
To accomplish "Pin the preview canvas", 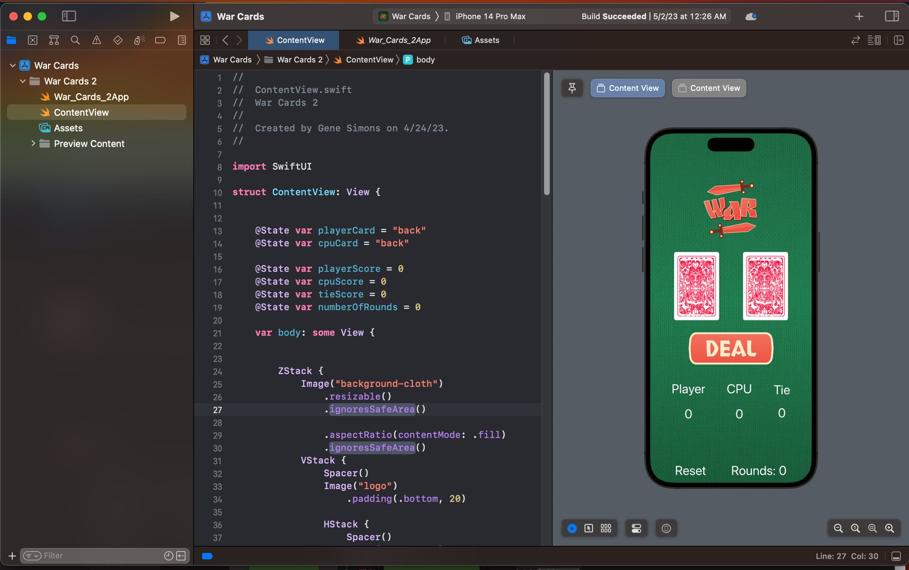I will 572,88.
